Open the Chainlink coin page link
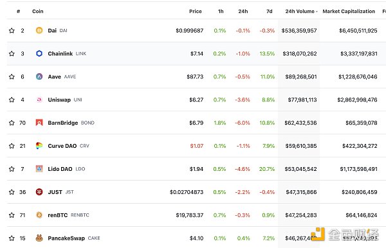 (x=60, y=53)
